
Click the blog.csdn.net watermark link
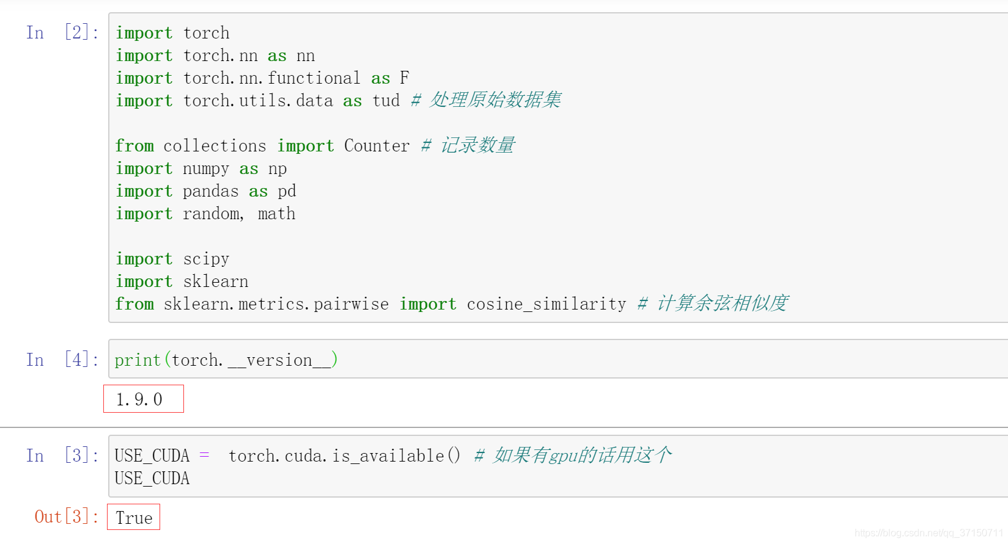click(929, 533)
